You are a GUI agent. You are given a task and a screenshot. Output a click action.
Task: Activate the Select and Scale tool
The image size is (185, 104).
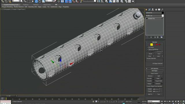coord(43,1)
